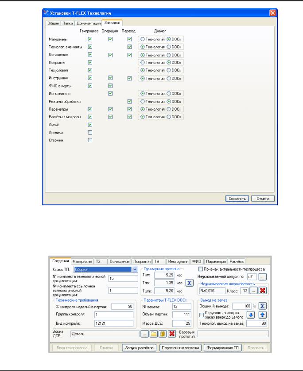The image size is (303, 371).
Task: Click the Объём партии field showing 111
Action: coord(182,315)
